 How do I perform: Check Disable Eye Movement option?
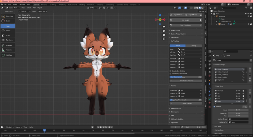tap(170, 74)
